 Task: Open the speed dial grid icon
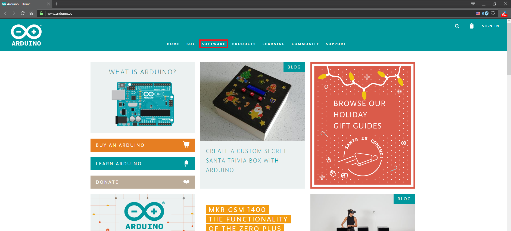tap(32, 13)
